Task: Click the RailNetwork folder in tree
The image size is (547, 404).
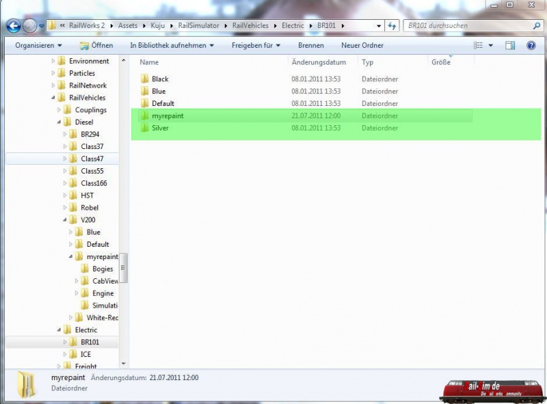Action: [88, 85]
